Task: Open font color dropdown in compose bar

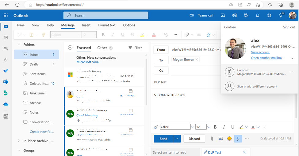Action: point(258,127)
